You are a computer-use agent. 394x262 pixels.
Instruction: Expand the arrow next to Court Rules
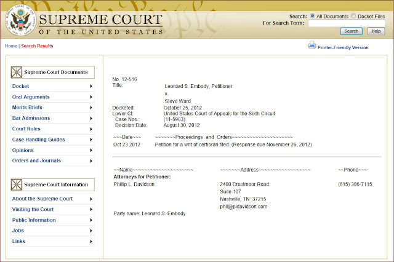coord(91,129)
